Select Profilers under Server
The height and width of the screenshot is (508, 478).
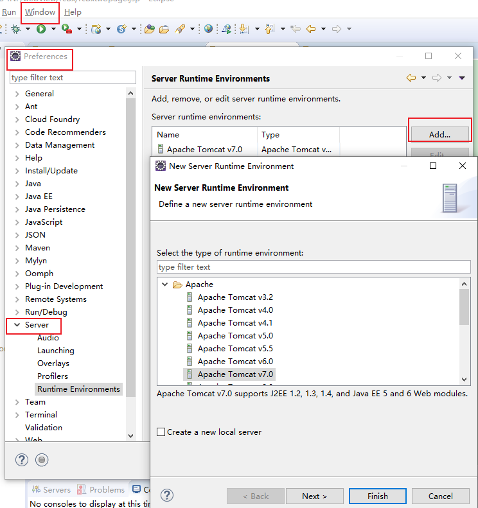coord(53,376)
